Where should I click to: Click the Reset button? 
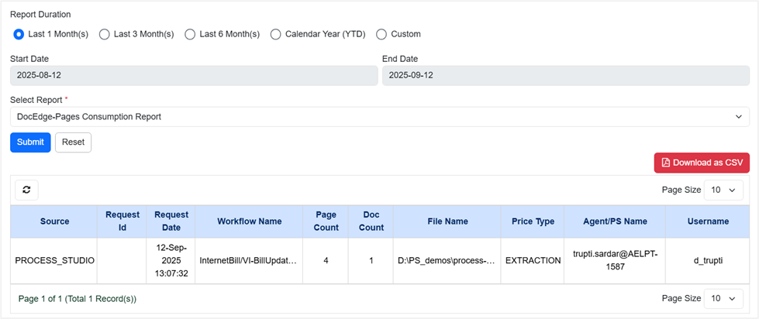coord(73,142)
